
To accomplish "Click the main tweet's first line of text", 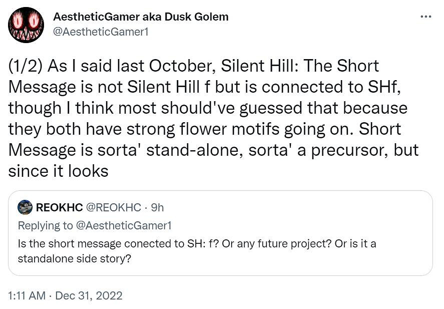I will pyautogui.click(x=193, y=66).
